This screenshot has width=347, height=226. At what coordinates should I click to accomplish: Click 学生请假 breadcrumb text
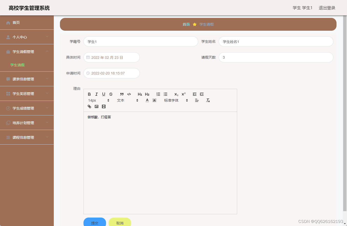206,24
